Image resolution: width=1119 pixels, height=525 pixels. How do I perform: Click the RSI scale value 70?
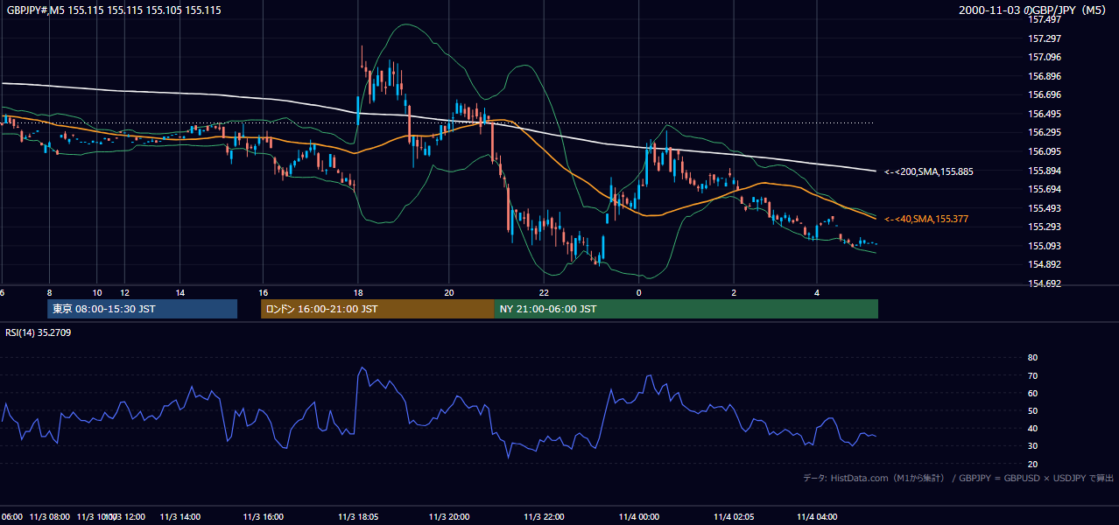click(x=1032, y=375)
